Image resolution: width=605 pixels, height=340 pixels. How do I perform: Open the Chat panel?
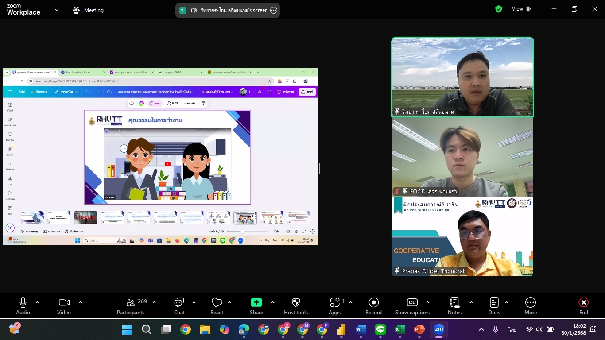(x=179, y=306)
